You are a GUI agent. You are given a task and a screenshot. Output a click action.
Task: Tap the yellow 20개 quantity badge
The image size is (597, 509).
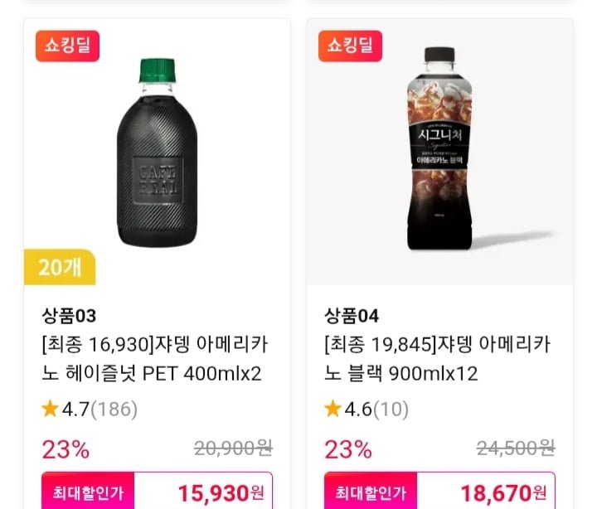point(60,267)
